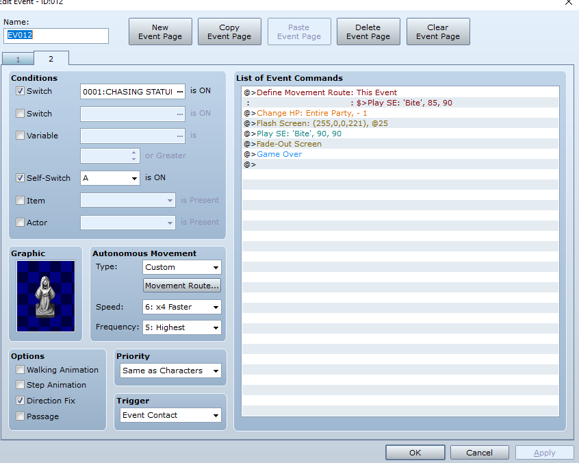The width and height of the screenshot is (579, 463).
Task: Switch to event page tab 1
Action: click(x=18, y=59)
